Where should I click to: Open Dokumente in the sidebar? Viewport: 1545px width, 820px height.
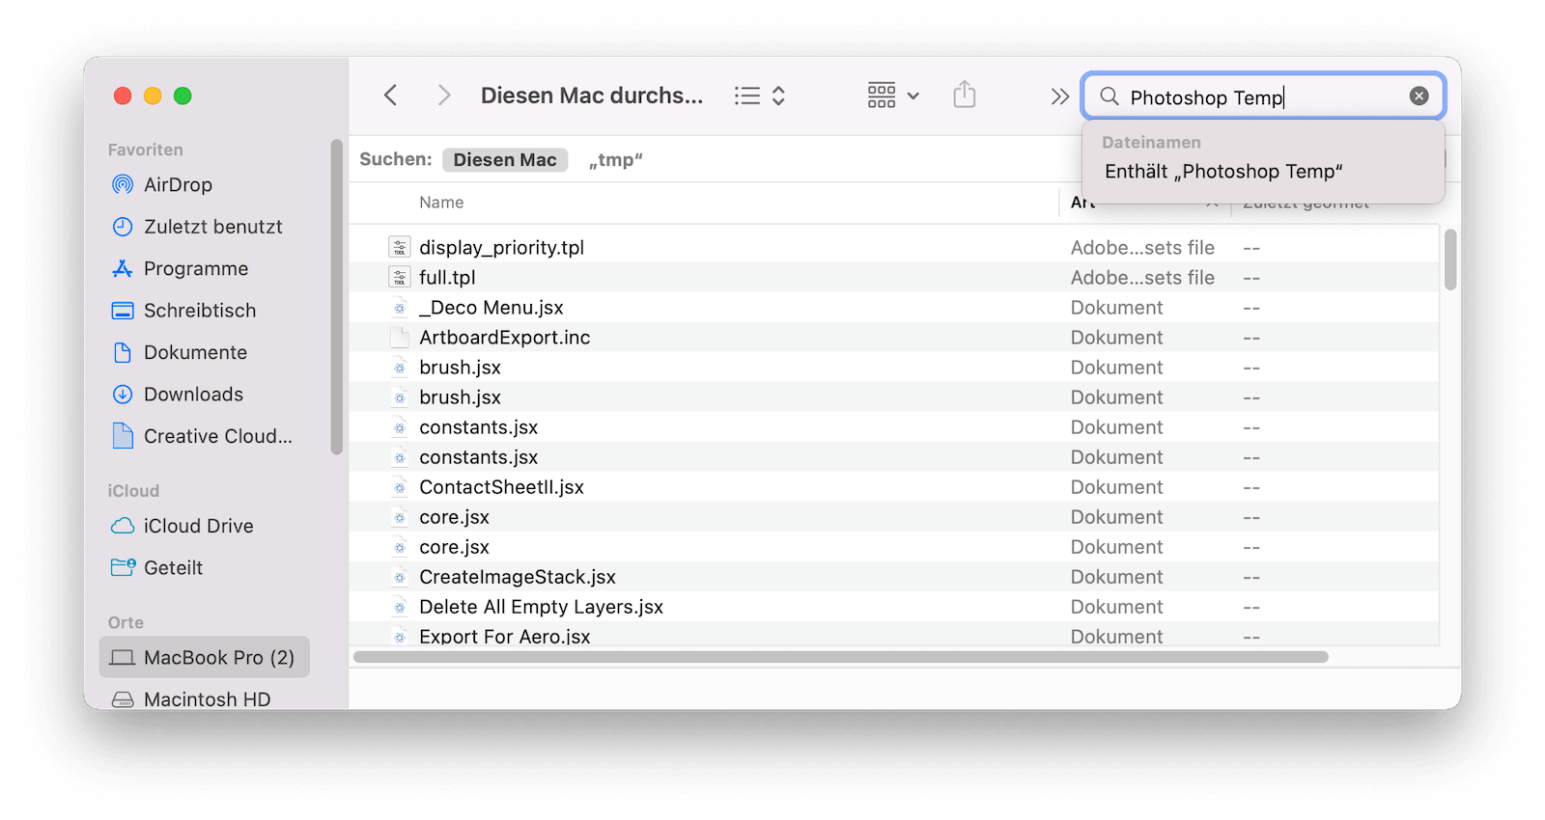[x=195, y=353]
